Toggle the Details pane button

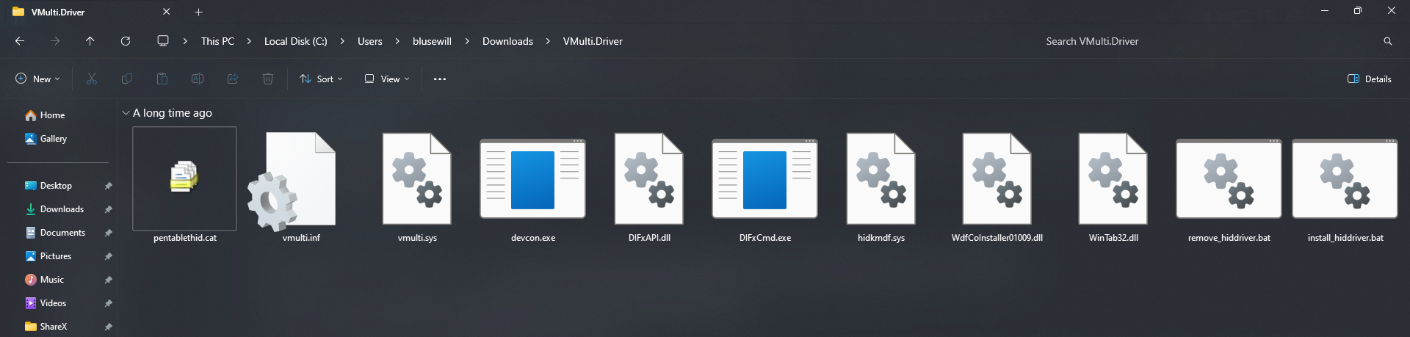pos(1370,79)
